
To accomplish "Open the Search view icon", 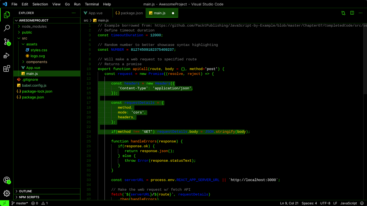I will tap(7, 28).
